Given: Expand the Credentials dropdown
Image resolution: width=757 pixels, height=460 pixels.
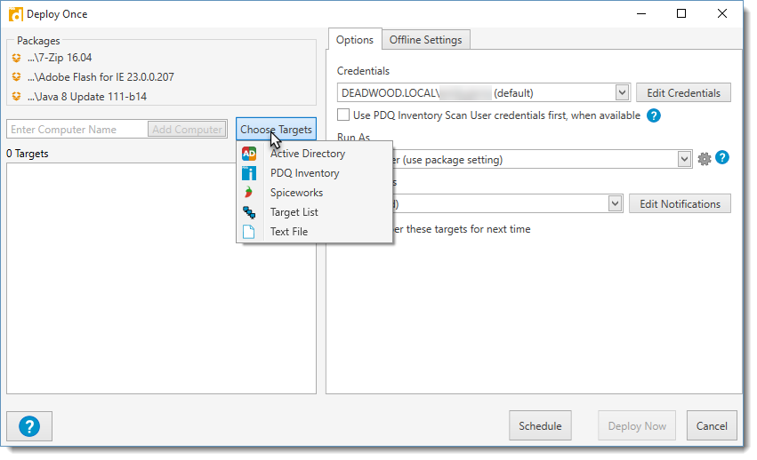Looking at the screenshot, I should click(x=622, y=92).
